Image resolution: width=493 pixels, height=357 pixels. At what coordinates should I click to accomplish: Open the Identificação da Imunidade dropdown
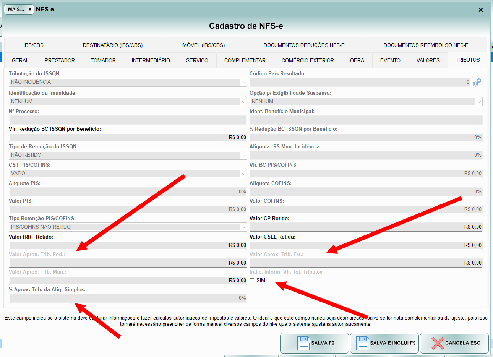[x=243, y=102]
